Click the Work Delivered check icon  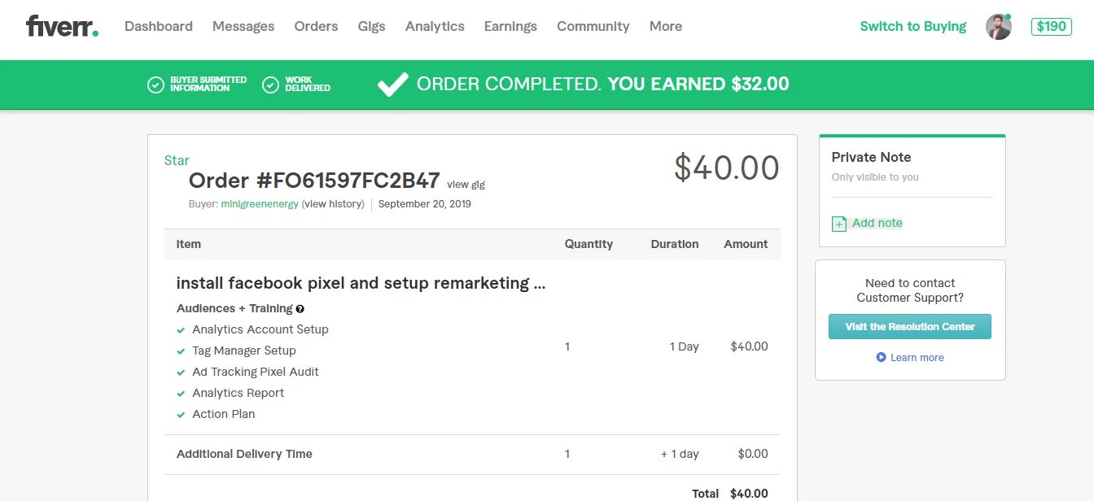tap(270, 85)
